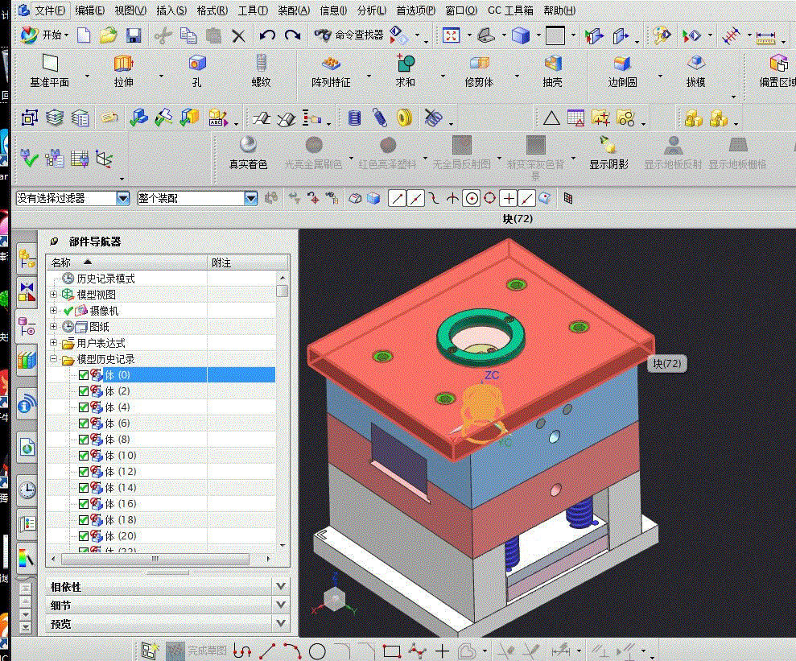Sort by the 名称 column header
Image resolution: width=796 pixels, height=661 pixels.
tap(127, 262)
